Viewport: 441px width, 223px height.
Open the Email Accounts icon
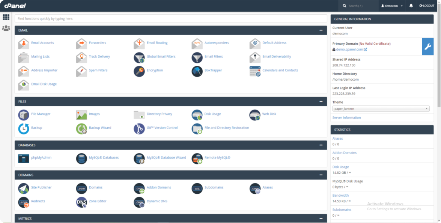[x=24, y=43]
